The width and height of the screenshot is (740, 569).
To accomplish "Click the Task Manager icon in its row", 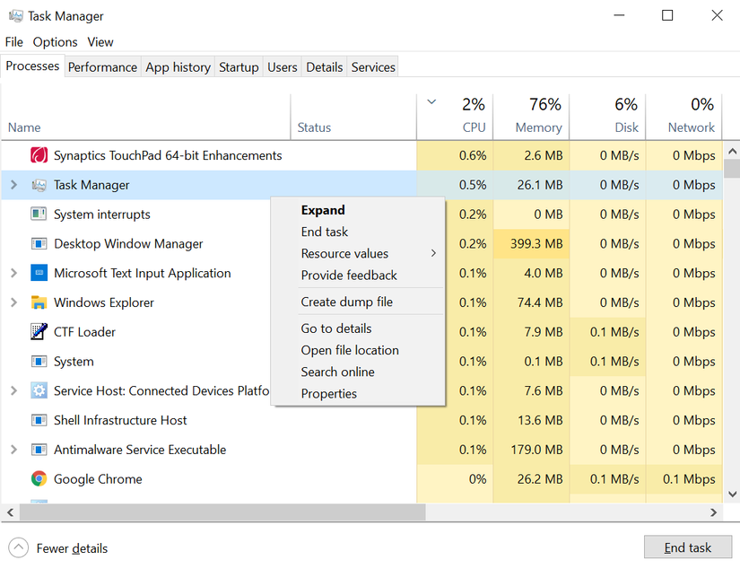I will point(39,185).
